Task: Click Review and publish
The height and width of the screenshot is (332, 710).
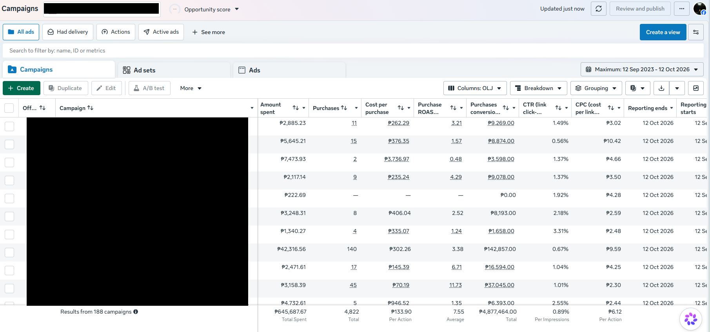Action: [640, 9]
